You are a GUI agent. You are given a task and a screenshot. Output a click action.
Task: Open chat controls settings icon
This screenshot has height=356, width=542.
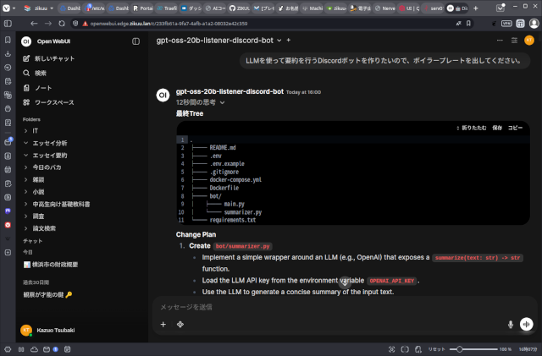pyautogui.click(x=513, y=41)
